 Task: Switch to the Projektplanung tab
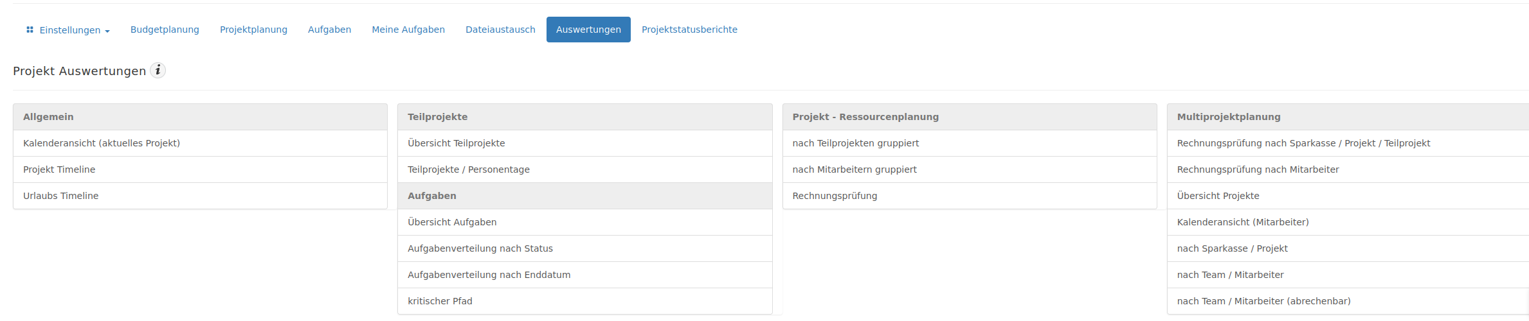(253, 30)
